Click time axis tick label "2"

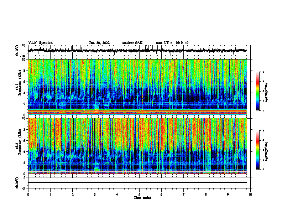pos(73,194)
